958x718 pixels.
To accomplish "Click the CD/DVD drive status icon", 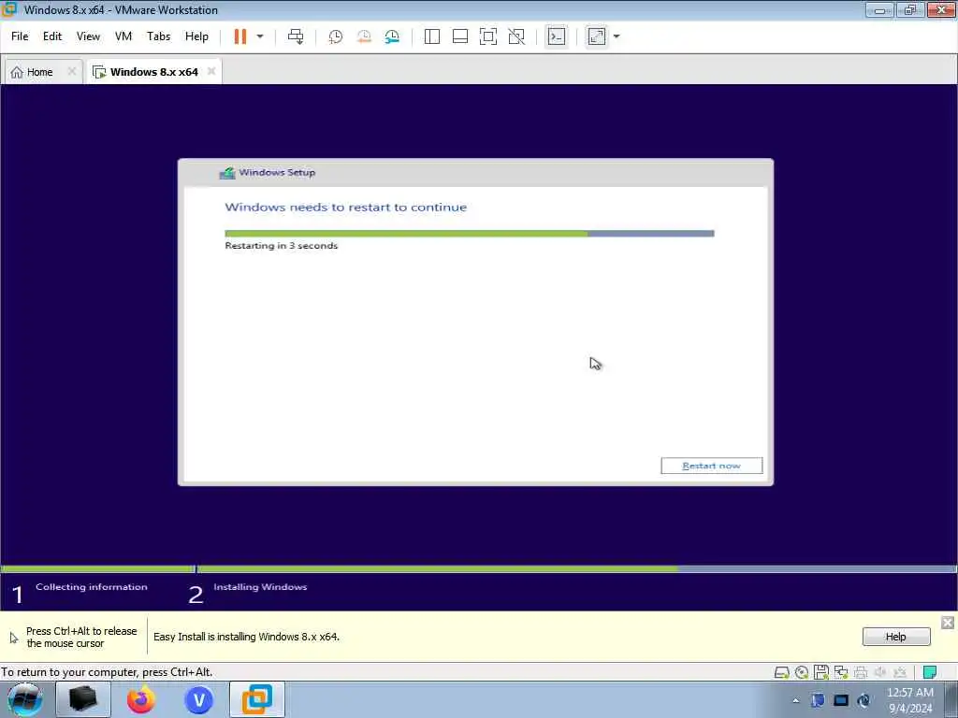I will click(x=802, y=673).
